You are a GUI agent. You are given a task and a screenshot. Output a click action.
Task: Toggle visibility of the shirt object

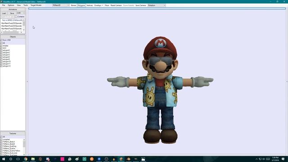1,48
